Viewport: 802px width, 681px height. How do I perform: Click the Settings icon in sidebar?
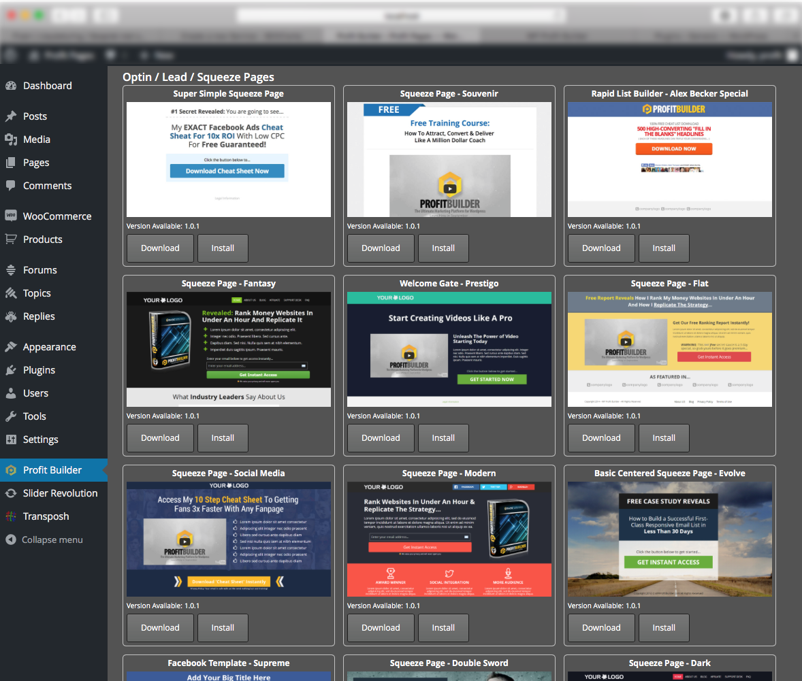click(11, 439)
